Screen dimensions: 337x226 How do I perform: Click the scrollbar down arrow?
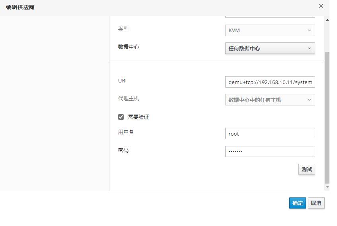point(327,187)
